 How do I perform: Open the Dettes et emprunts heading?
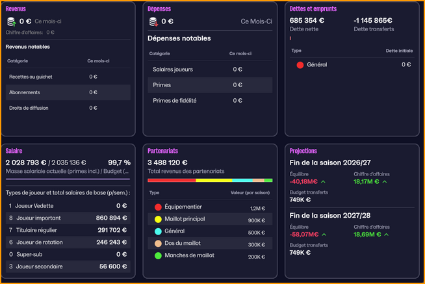[x=313, y=9]
